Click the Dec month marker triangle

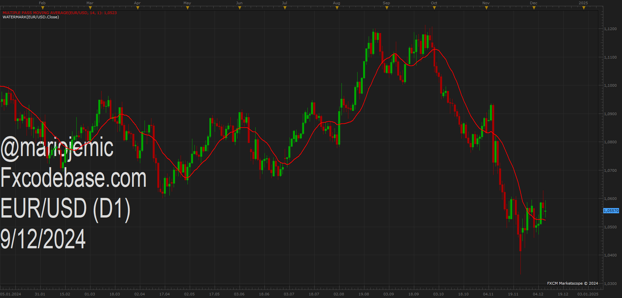(534, 8)
